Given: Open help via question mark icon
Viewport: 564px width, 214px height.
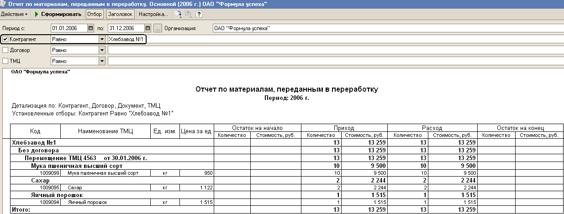Looking at the screenshot, I should pyautogui.click(x=199, y=14).
